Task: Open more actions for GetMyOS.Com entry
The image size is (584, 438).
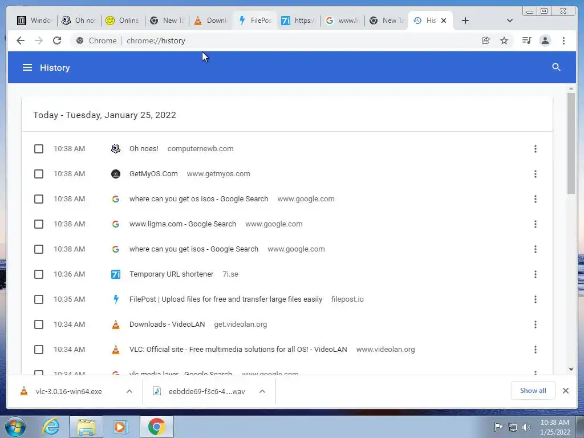Action: [535, 174]
